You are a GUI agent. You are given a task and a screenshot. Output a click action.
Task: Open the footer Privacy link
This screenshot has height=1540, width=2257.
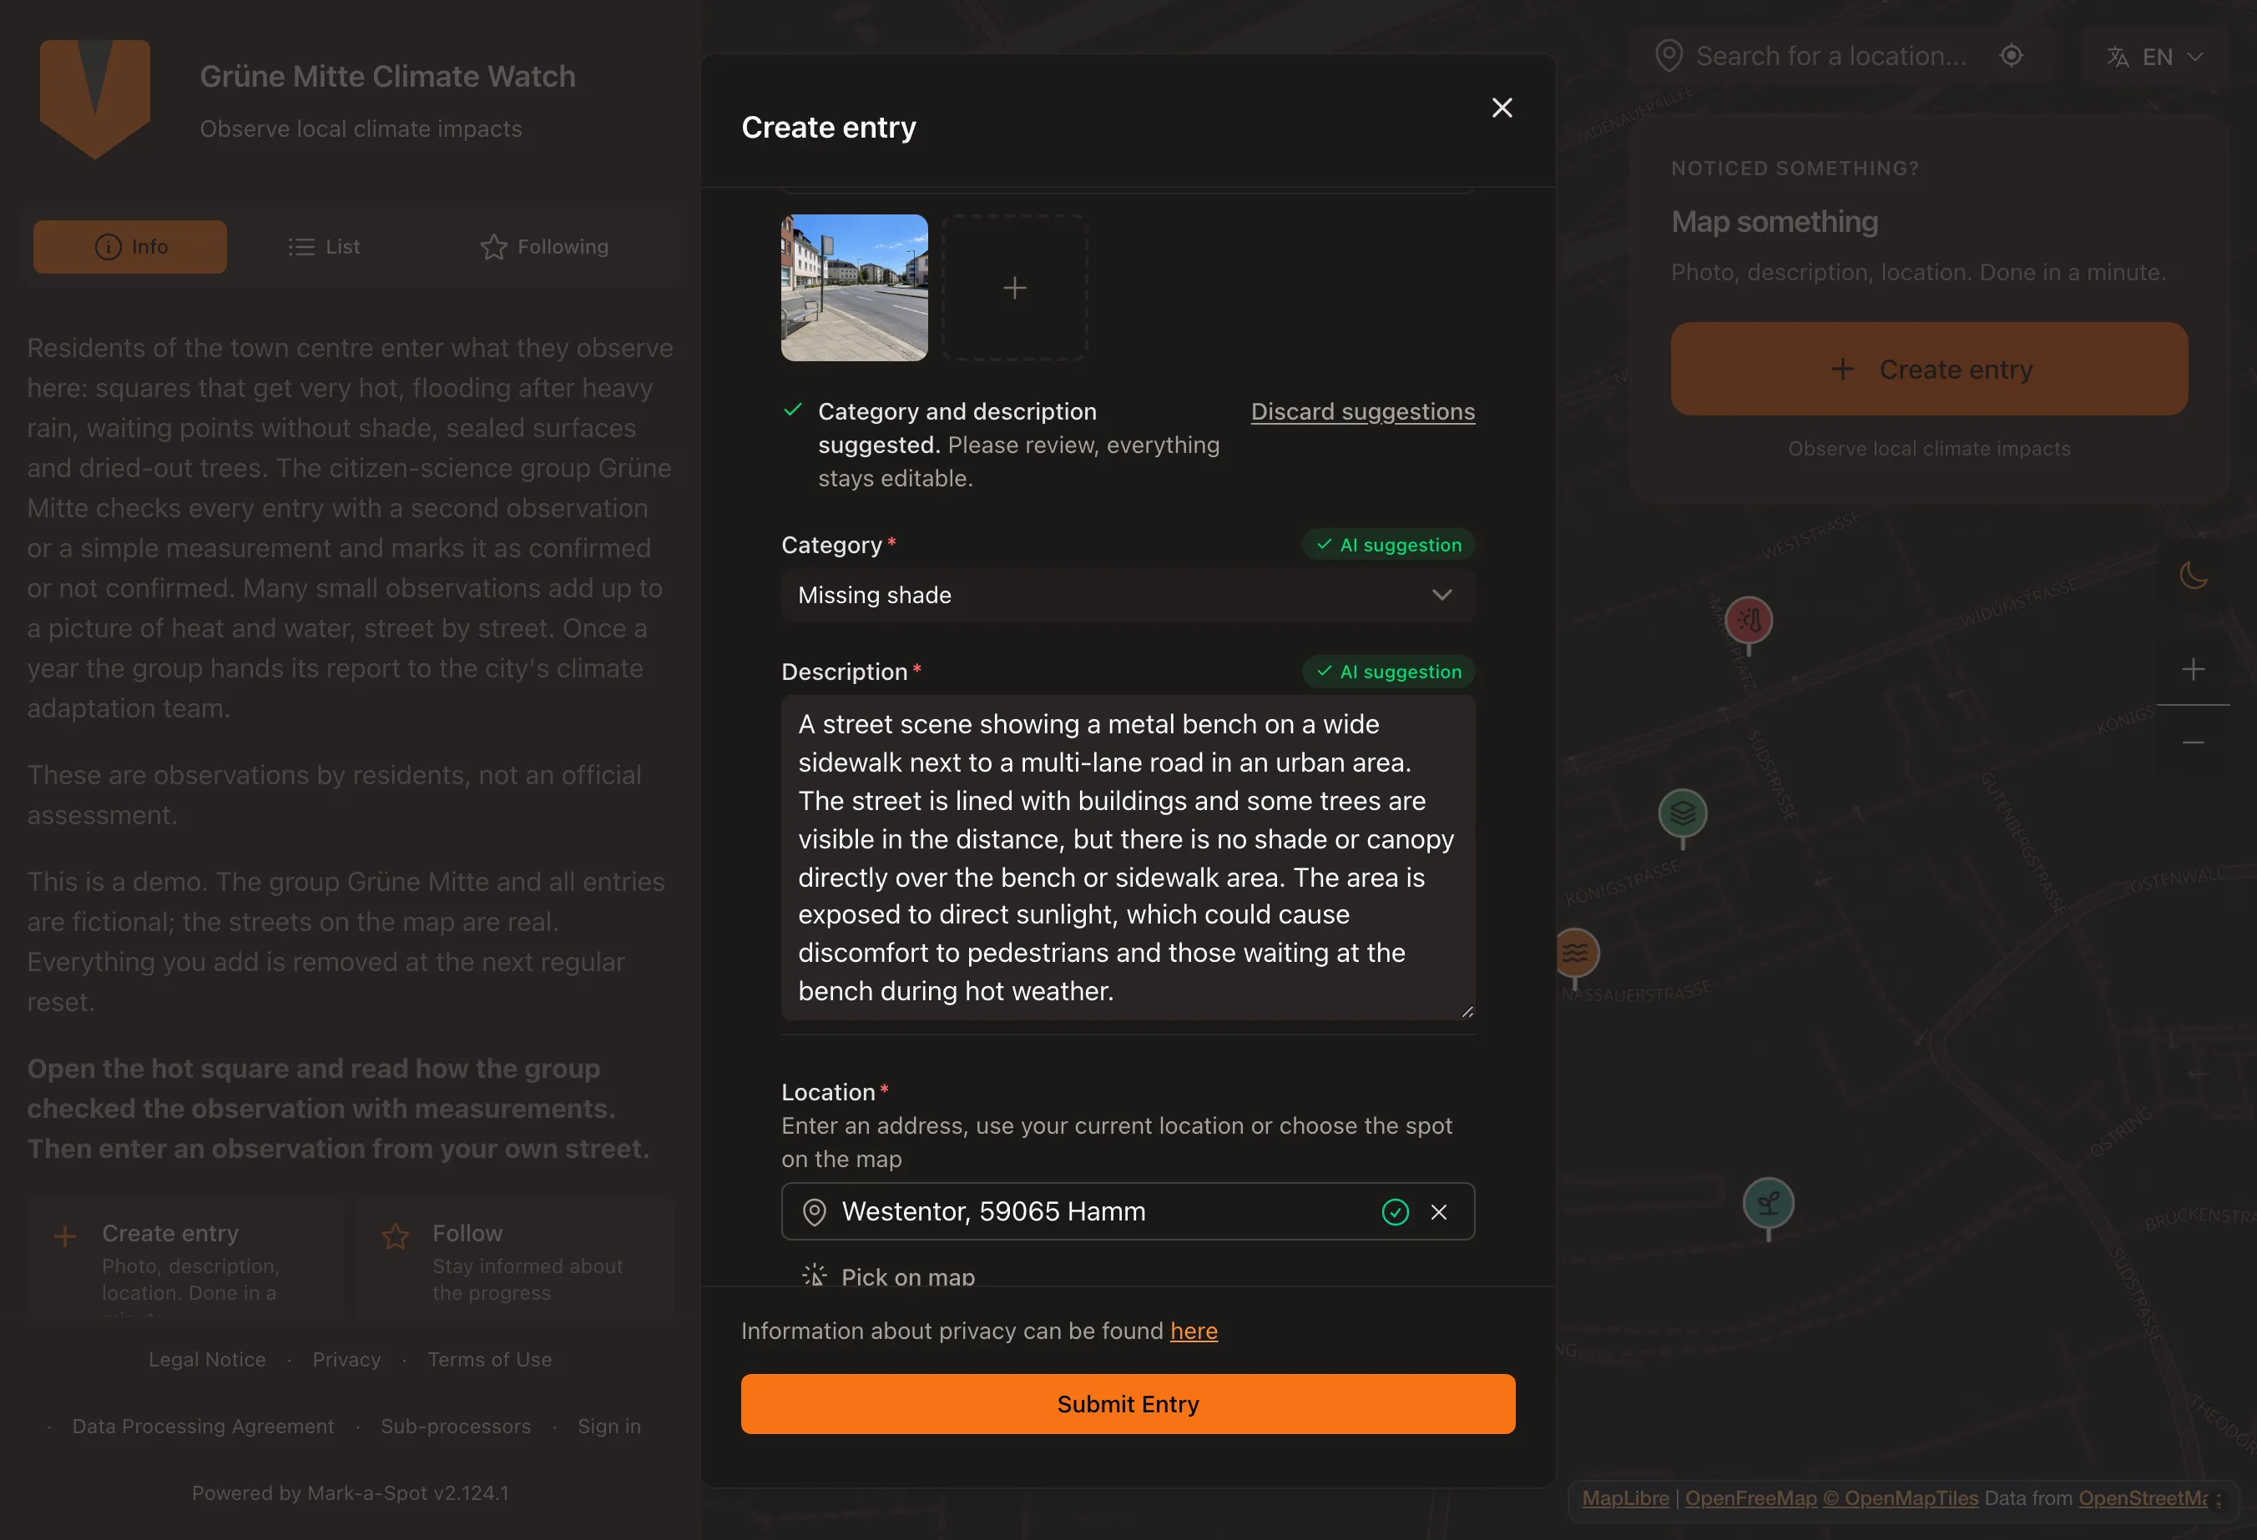click(x=346, y=1360)
